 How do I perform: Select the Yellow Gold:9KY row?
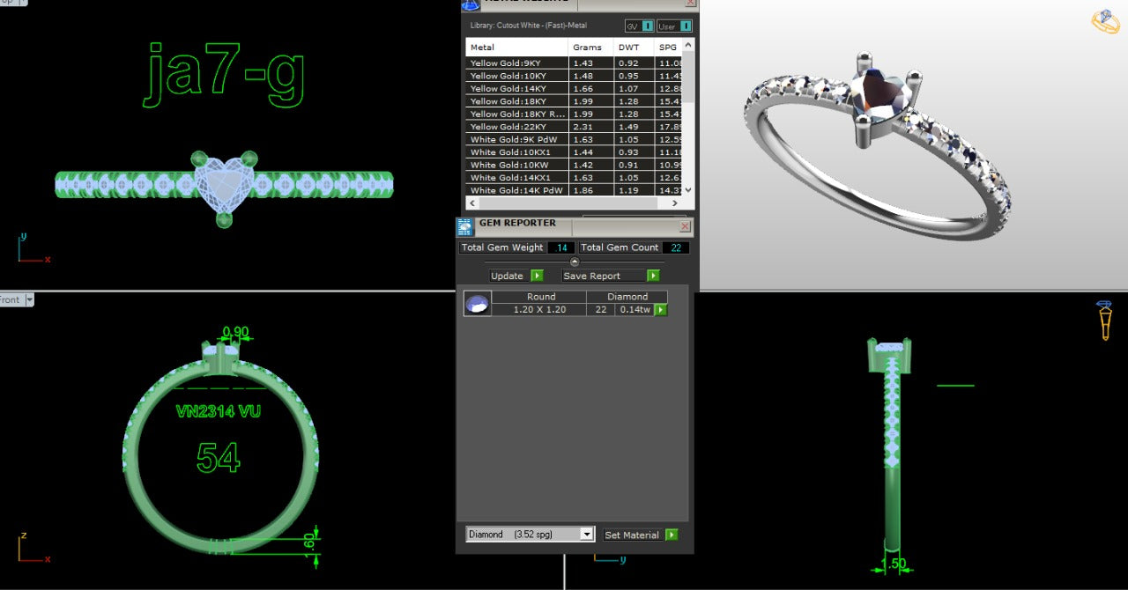(x=575, y=63)
